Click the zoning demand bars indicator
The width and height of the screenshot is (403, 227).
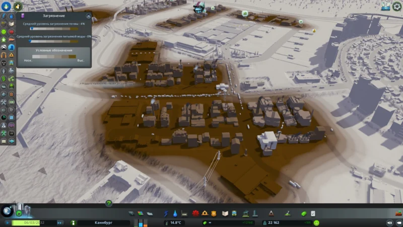tap(141, 223)
